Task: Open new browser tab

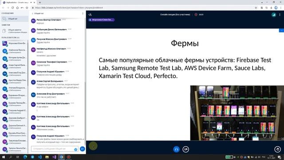Action: click(40, 3)
